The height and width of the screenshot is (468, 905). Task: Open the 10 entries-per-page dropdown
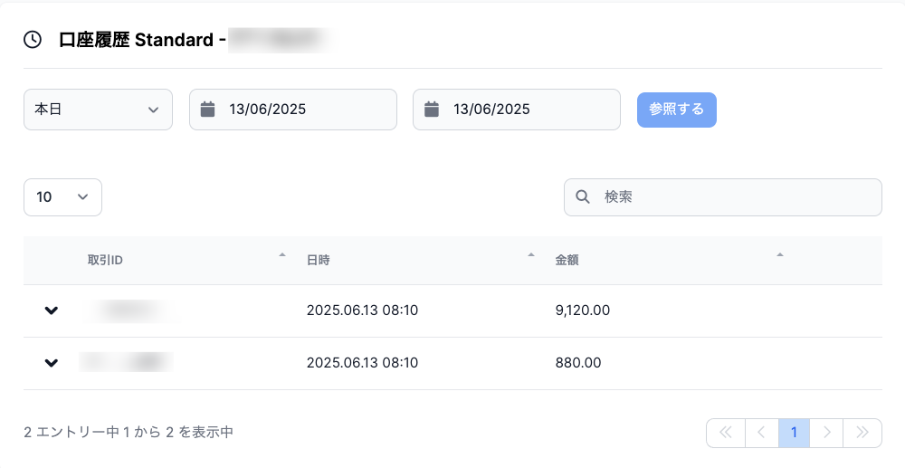[63, 197]
